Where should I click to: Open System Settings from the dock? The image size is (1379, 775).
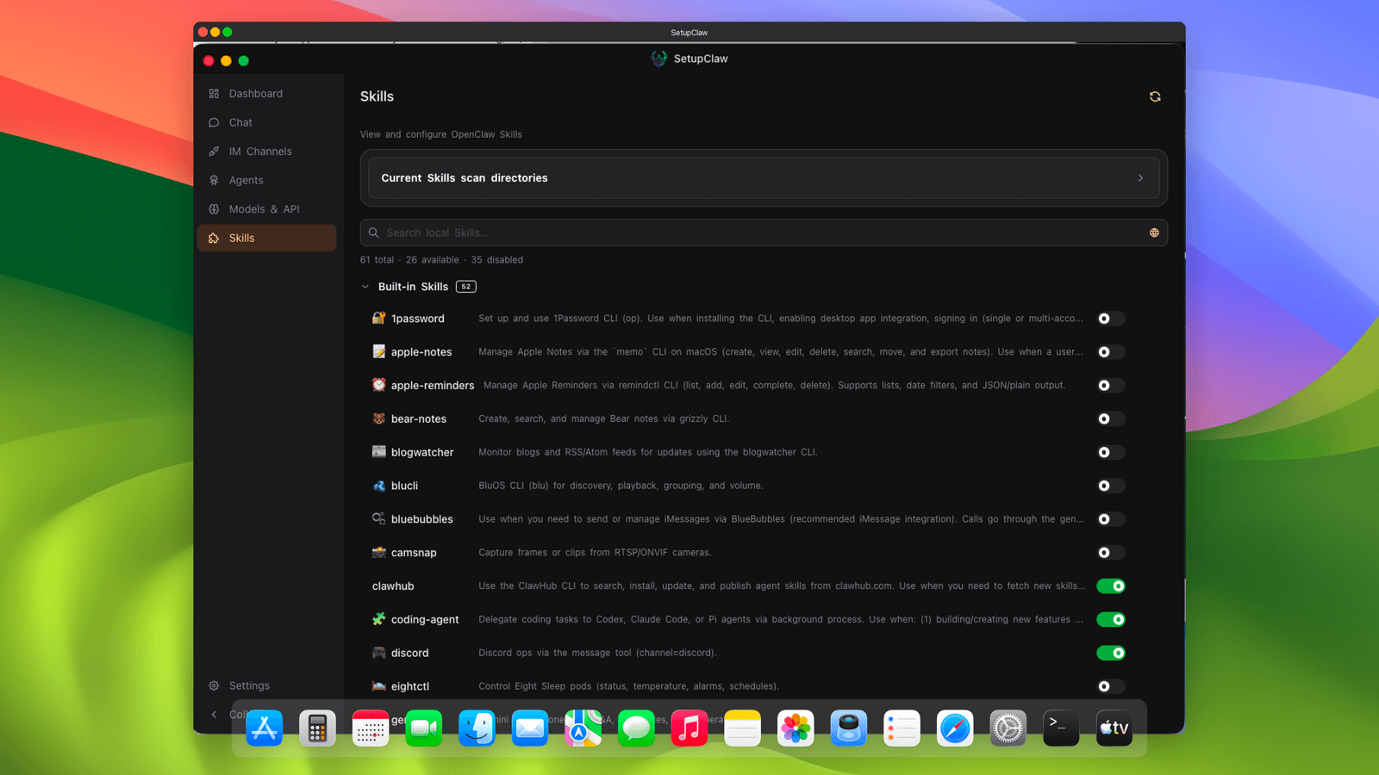1008,728
